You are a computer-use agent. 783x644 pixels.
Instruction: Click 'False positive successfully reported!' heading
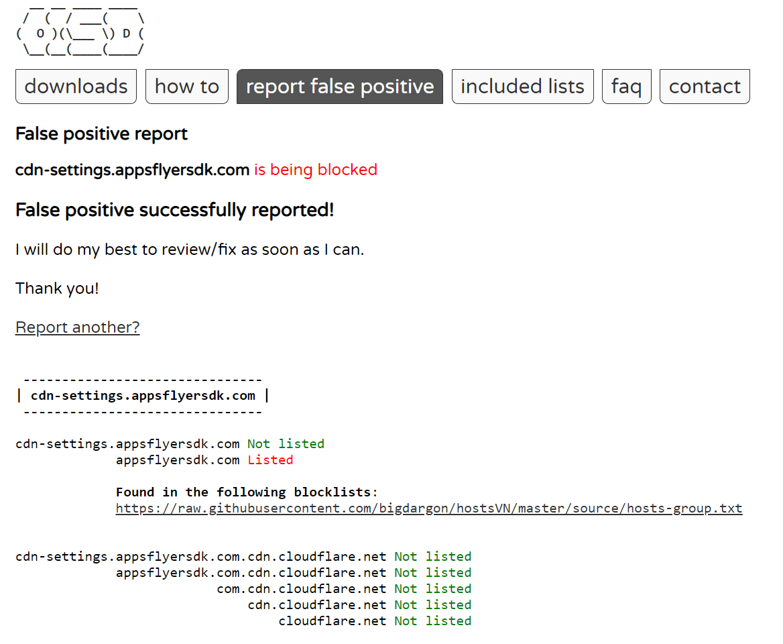click(x=174, y=210)
